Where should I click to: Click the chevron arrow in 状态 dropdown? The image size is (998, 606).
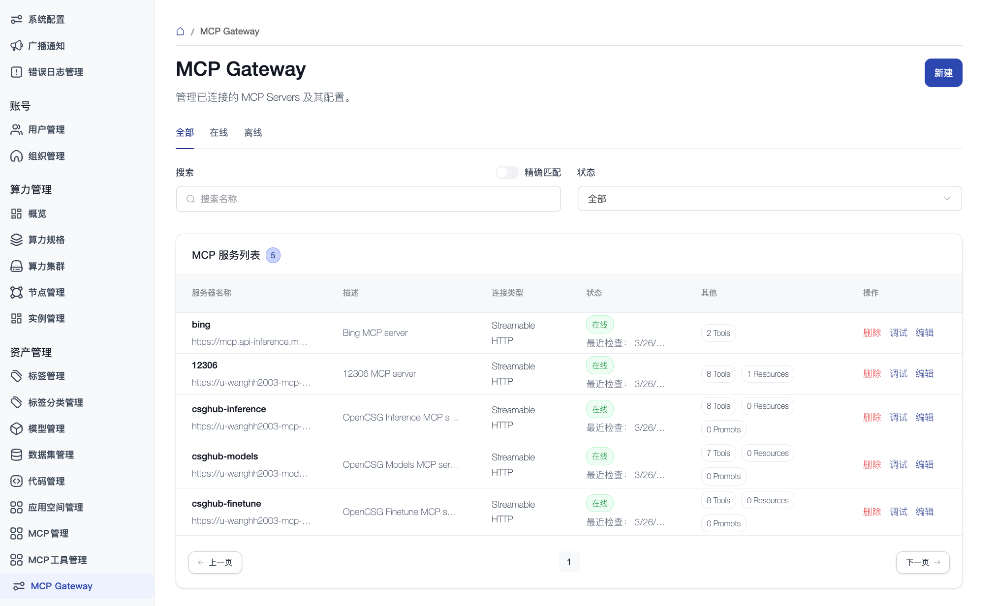[947, 199]
